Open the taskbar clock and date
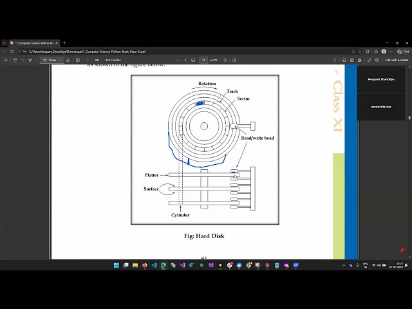The image size is (412, 309). (396, 265)
